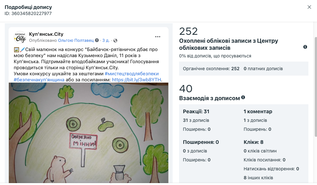Click info icon next to reached accounts heading

tap(305, 47)
